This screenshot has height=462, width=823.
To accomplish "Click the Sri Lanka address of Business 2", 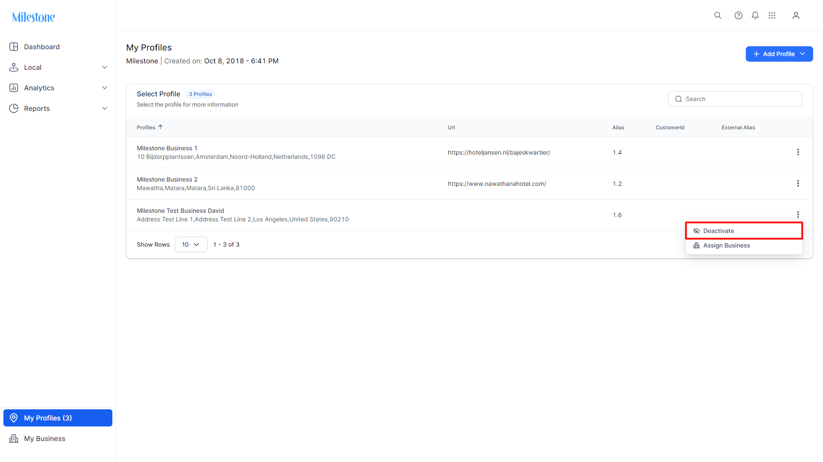I will click(196, 188).
